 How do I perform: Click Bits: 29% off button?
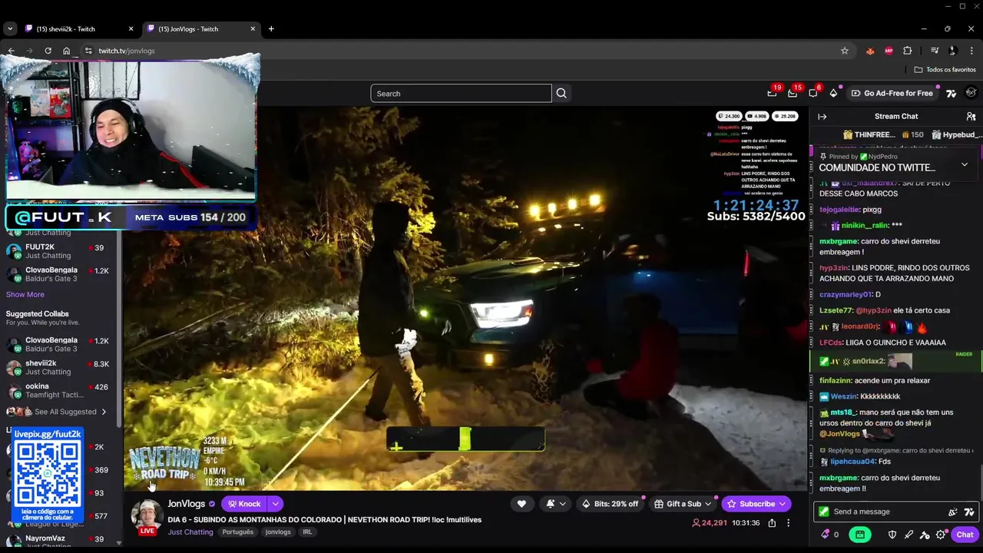(x=611, y=504)
